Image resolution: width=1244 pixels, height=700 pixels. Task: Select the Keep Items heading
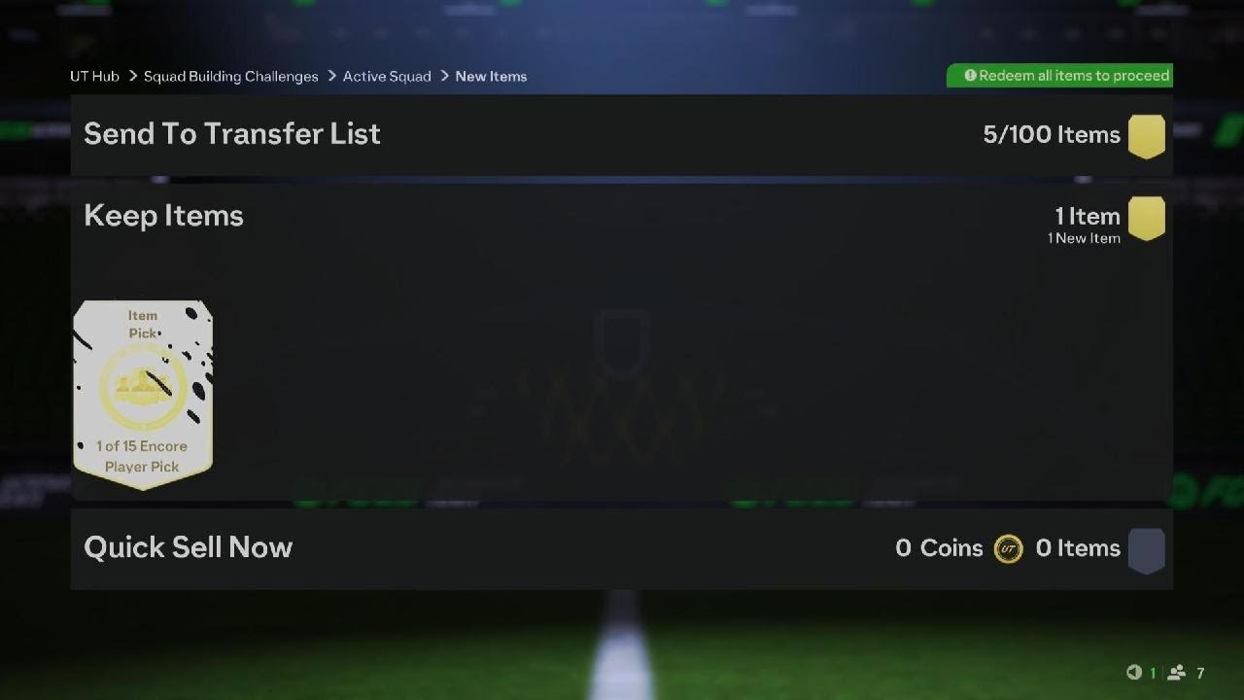163,216
